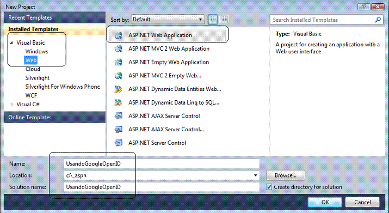
Task: Click the Dynamic Data Linq to SQL icon
Action: (119, 102)
